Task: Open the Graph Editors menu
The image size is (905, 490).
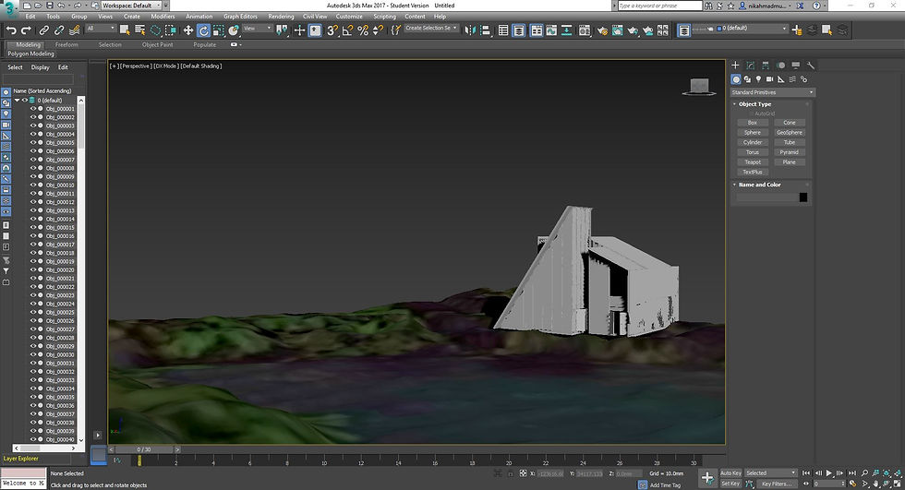Action: click(x=240, y=16)
